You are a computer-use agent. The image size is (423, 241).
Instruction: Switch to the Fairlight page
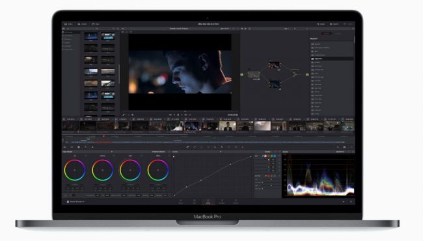coord(222,201)
